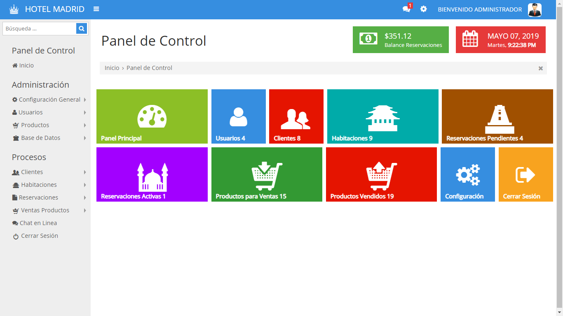The width and height of the screenshot is (563, 316).
Task: Click the Reservaciones Activas 1 tile
Action: click(152, 174)
